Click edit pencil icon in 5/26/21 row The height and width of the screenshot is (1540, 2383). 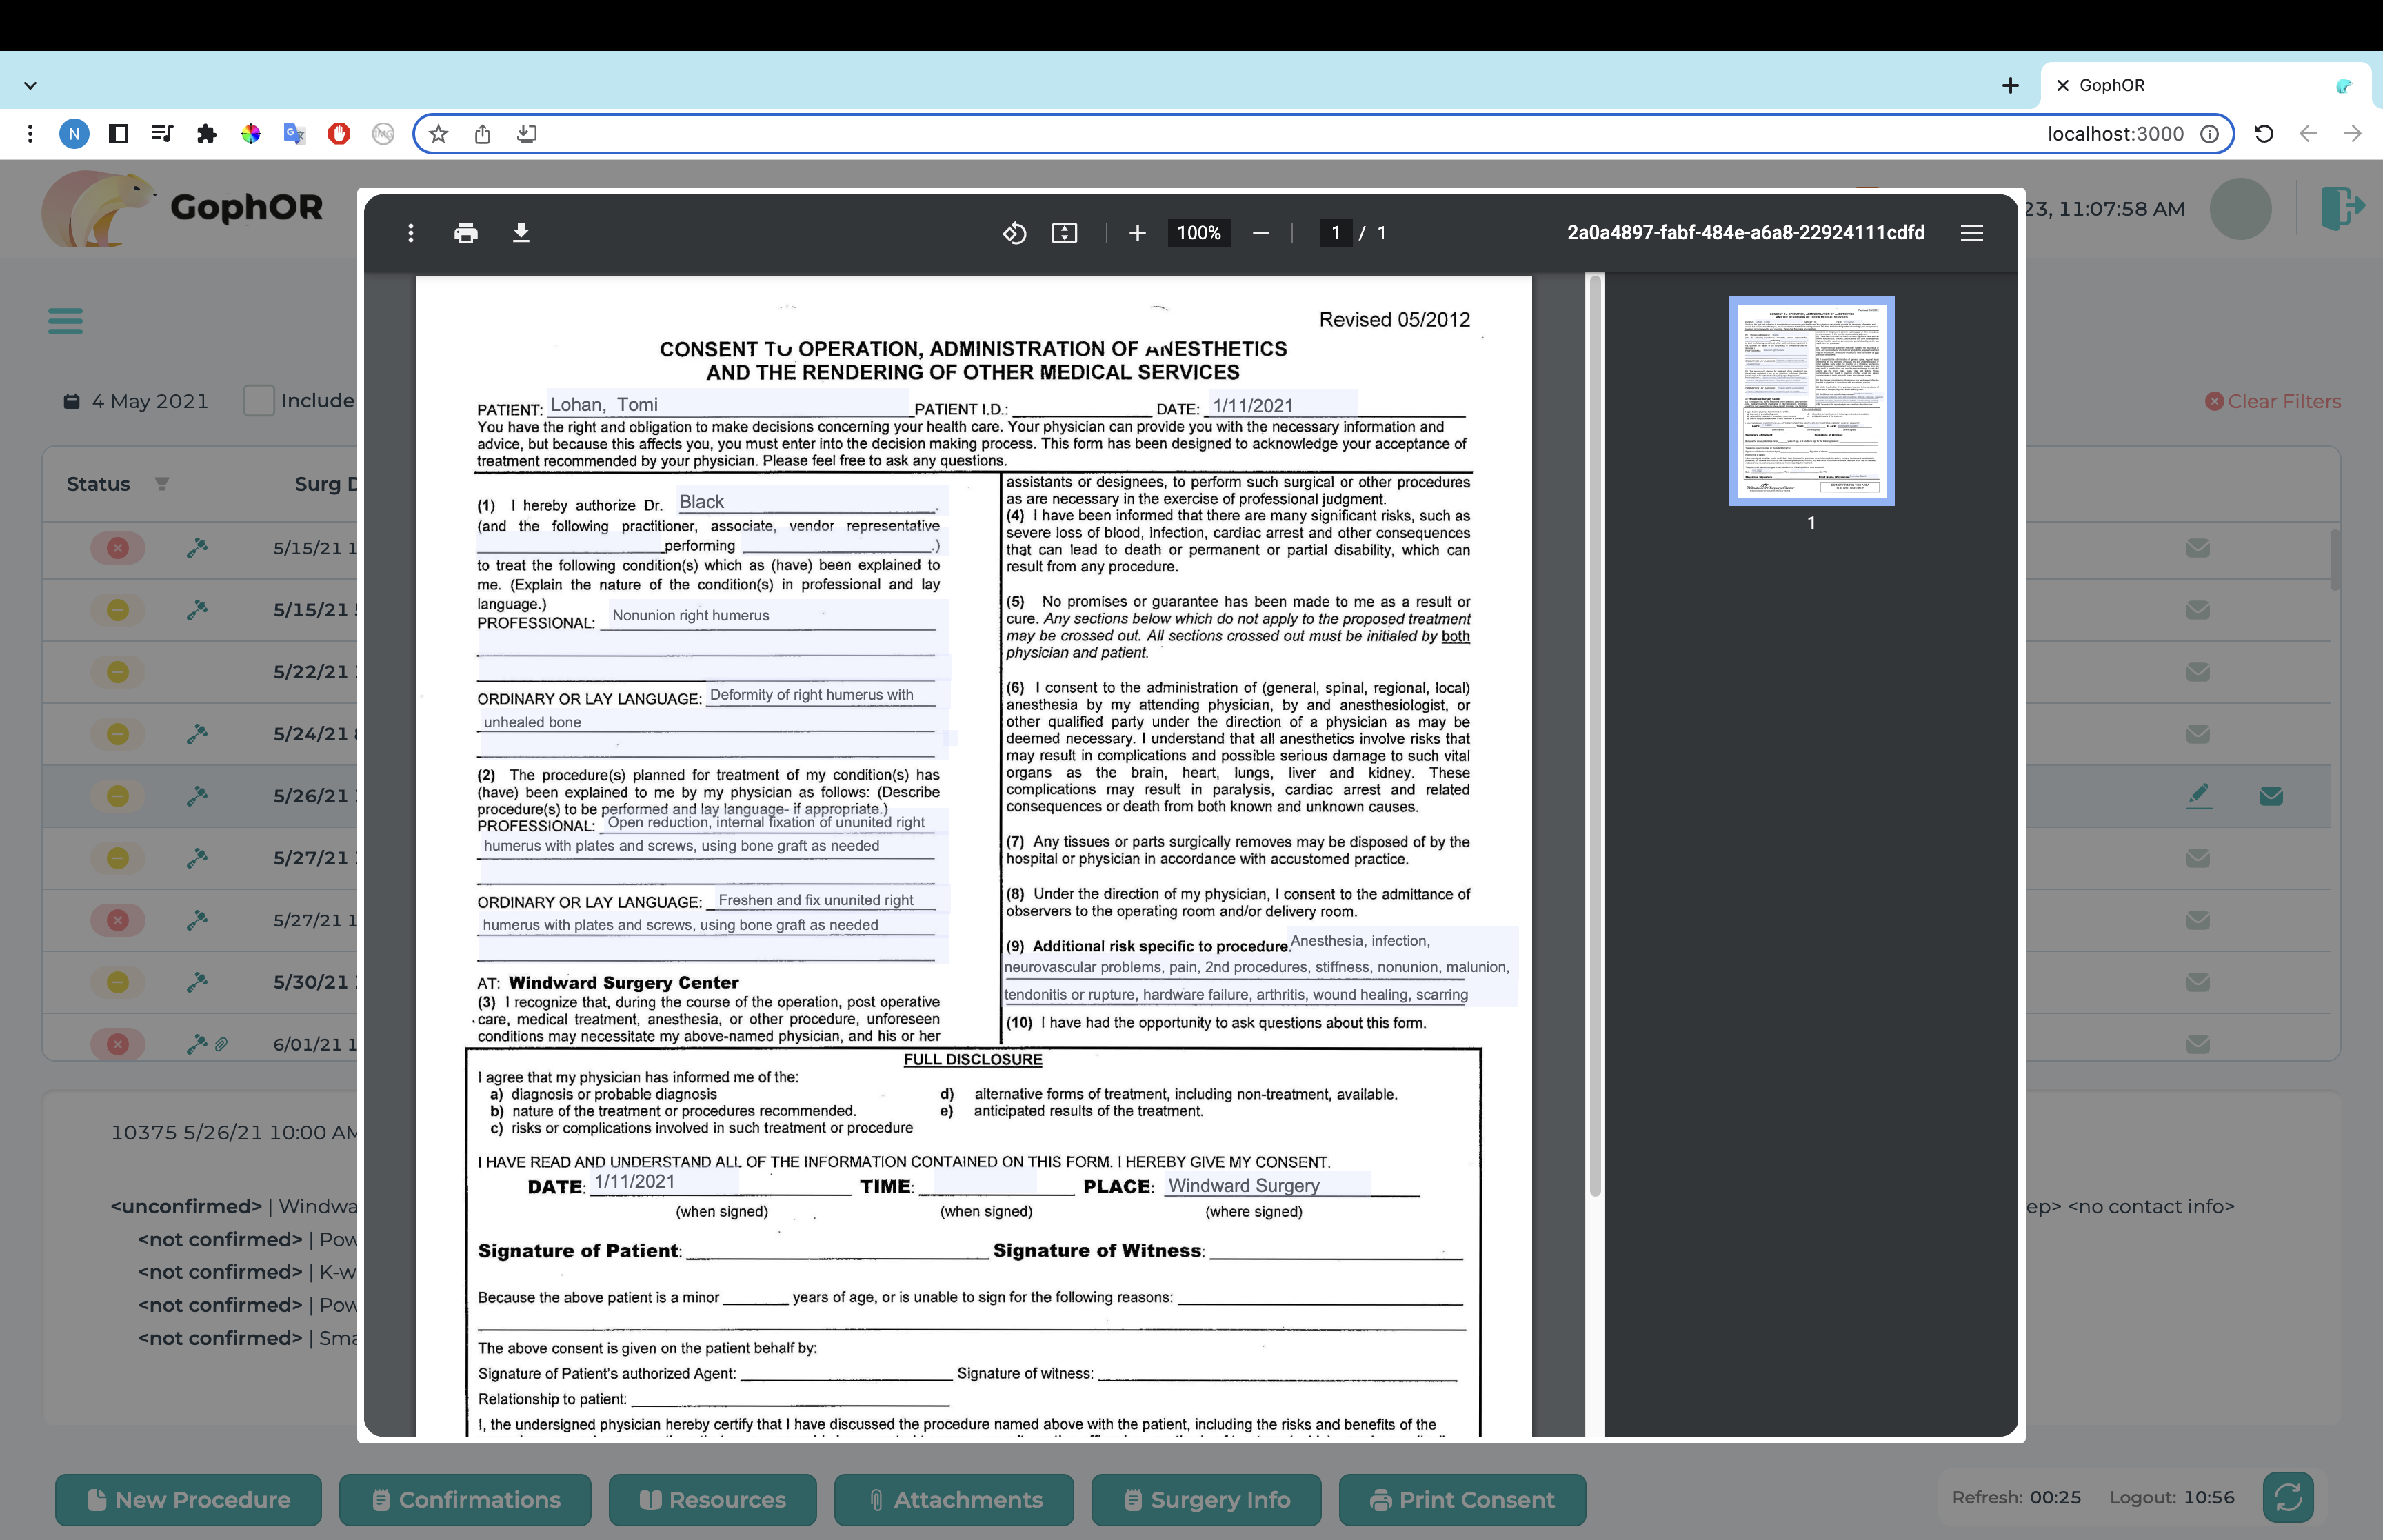tap(2198, 796)
